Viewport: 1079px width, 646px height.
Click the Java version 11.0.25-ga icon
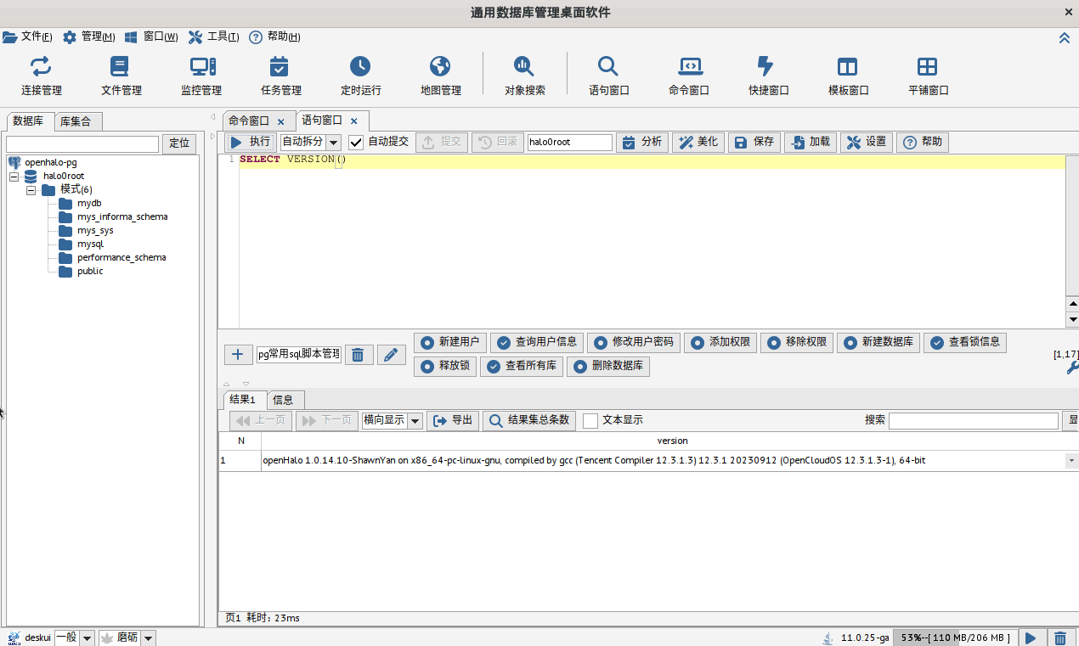pyautogui.click(x=828, y=638)
